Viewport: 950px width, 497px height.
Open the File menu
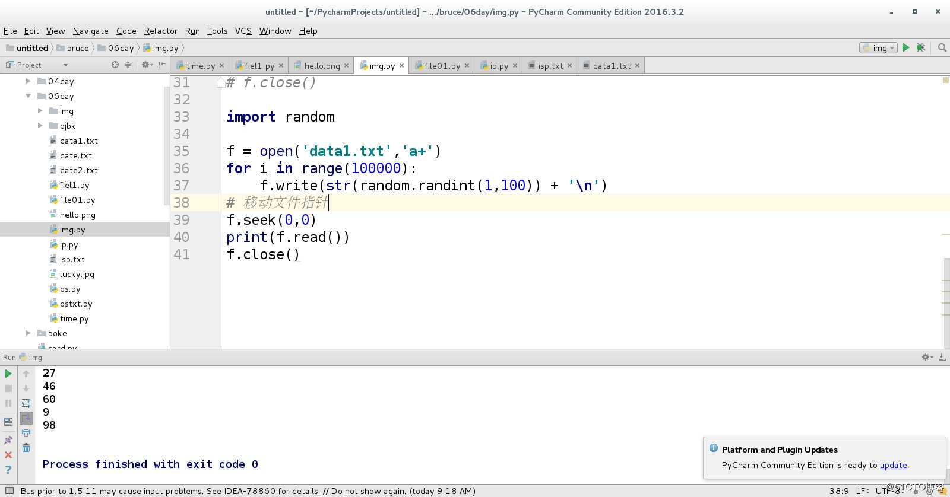pos(10,31)
